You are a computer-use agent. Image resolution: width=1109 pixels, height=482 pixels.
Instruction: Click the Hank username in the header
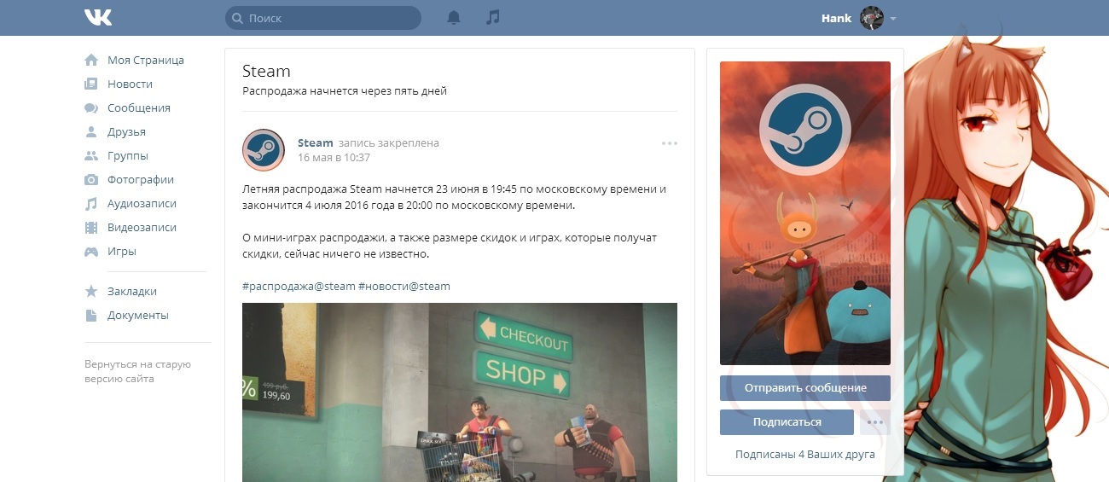point(836,18)
